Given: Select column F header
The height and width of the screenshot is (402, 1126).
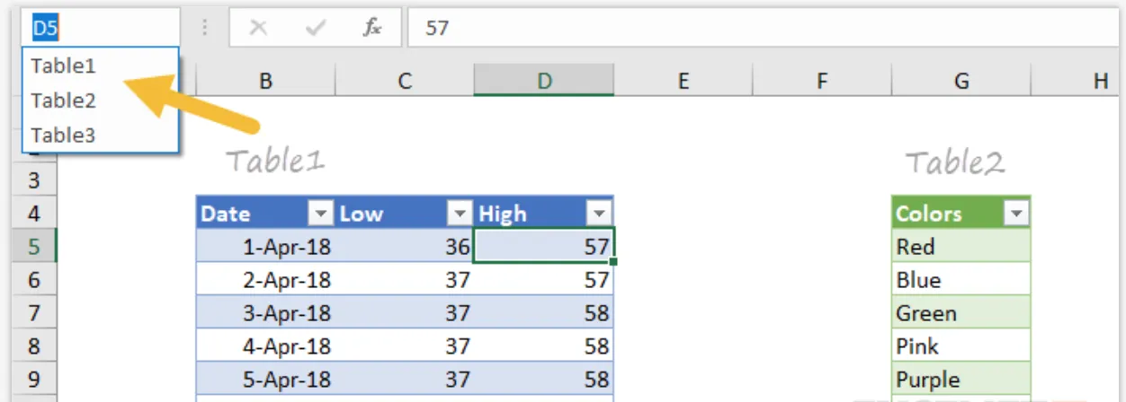Looking at the screenshot, I should pos(822,82).
